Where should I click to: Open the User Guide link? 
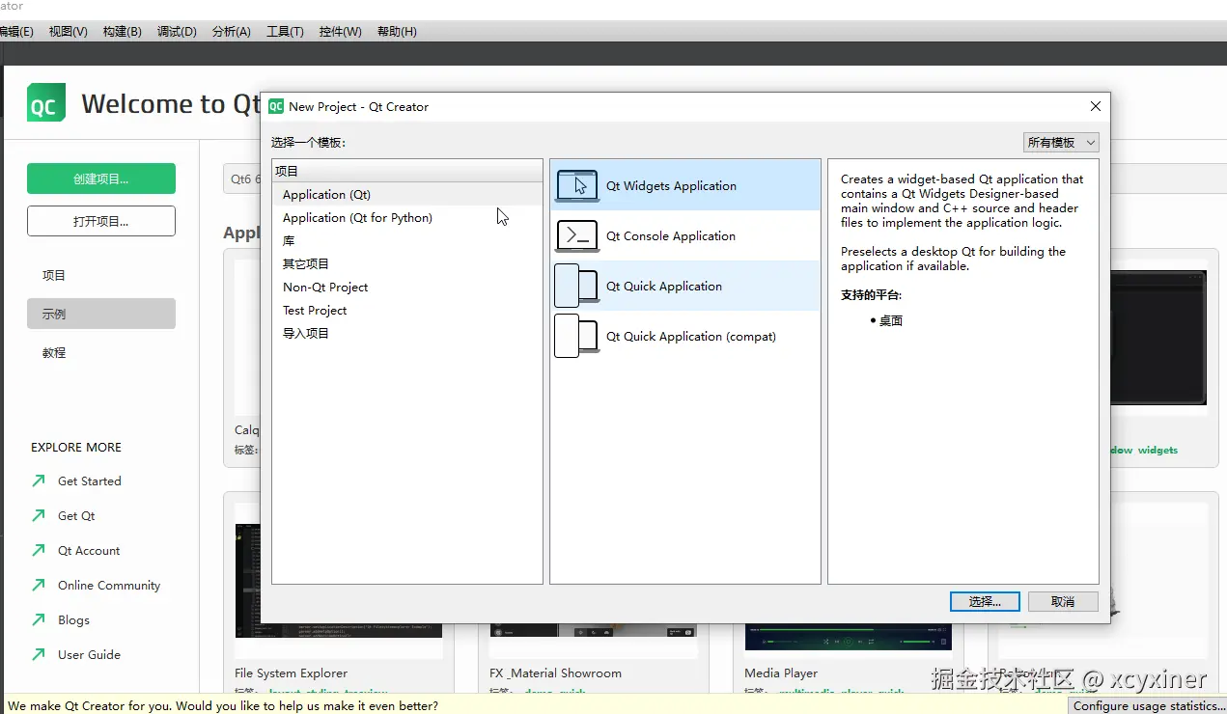coord(89,654)
